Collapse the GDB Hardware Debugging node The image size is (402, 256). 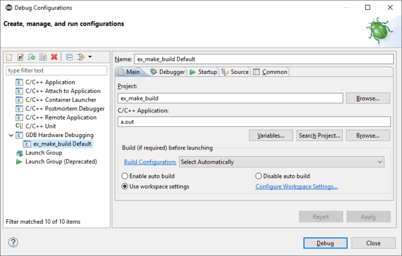(x=11, y=135)
